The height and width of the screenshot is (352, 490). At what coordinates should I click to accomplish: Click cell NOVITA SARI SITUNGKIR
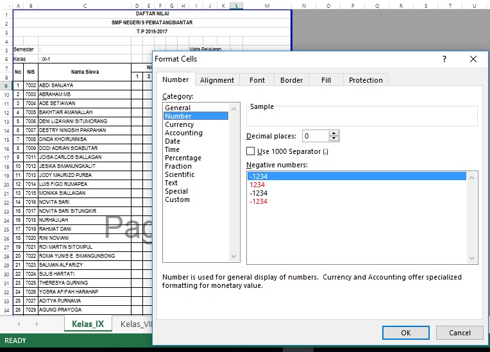[x=85, y=211]
